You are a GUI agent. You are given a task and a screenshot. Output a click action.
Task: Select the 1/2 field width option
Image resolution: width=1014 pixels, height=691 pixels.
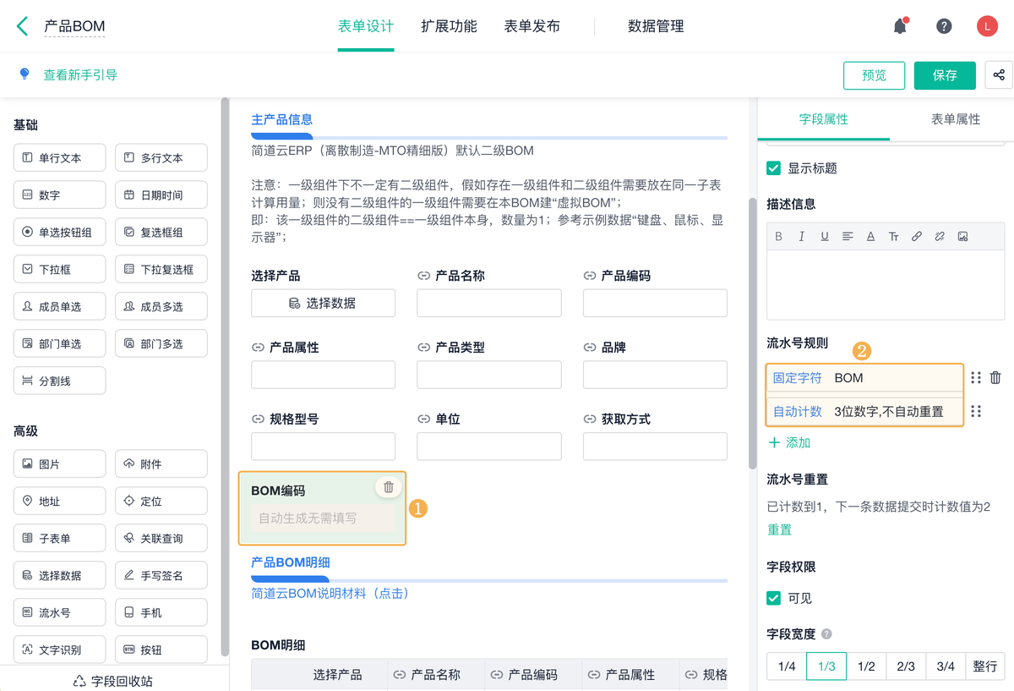pyautogui.click(x=866, y=666)
